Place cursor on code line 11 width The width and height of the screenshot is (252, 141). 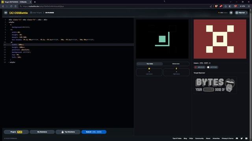coord(18,45)
